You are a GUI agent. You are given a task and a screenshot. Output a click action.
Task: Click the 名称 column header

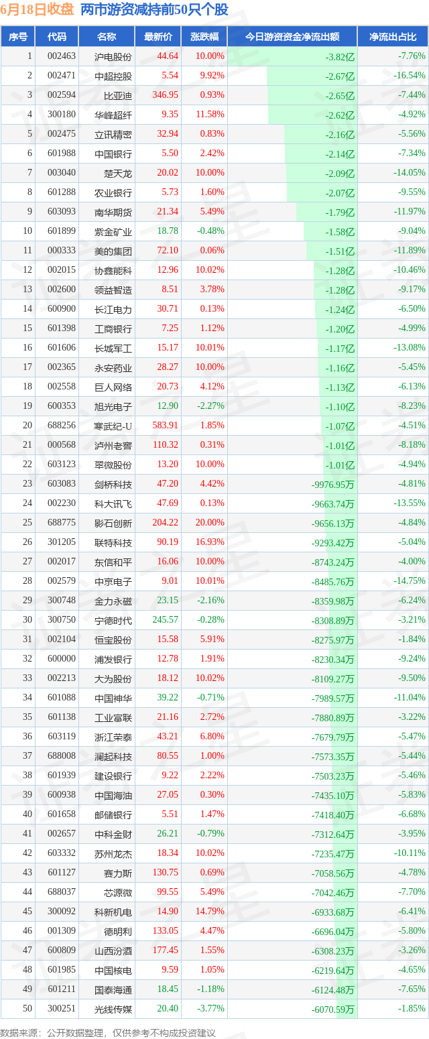click(107, 37)
